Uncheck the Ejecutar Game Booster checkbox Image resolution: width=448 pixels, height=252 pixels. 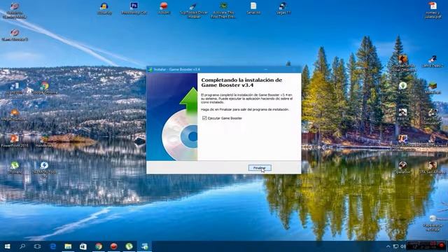[x=204, y=118]
